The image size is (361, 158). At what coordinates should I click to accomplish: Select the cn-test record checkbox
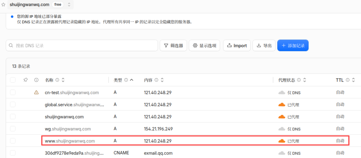(x=13, y=92)
